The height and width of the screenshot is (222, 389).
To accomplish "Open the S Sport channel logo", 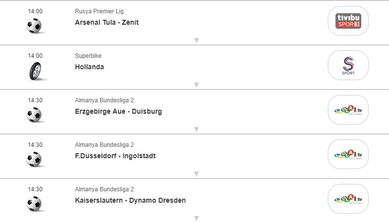I will (x=348, y=65).
